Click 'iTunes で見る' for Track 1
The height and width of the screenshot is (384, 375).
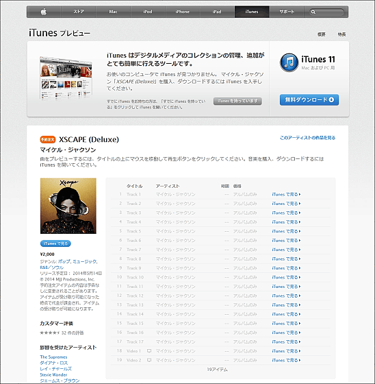(x=286, y=194)
